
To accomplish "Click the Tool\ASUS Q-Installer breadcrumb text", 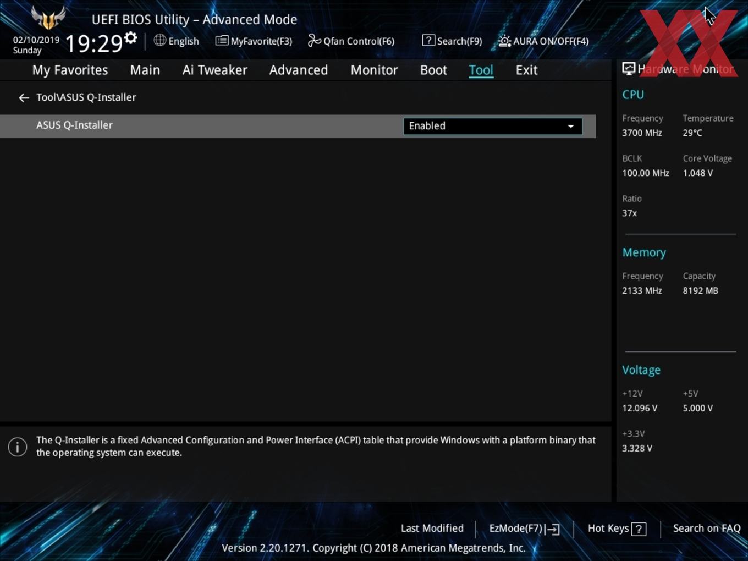I will coord(86,97).
